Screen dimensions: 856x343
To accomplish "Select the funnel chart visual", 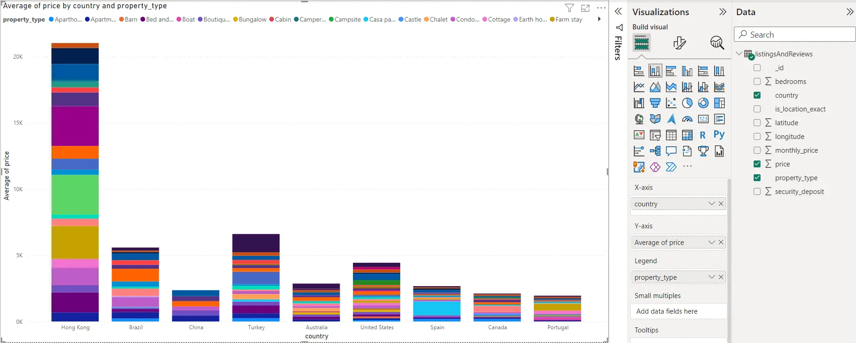I will [655, 103].
